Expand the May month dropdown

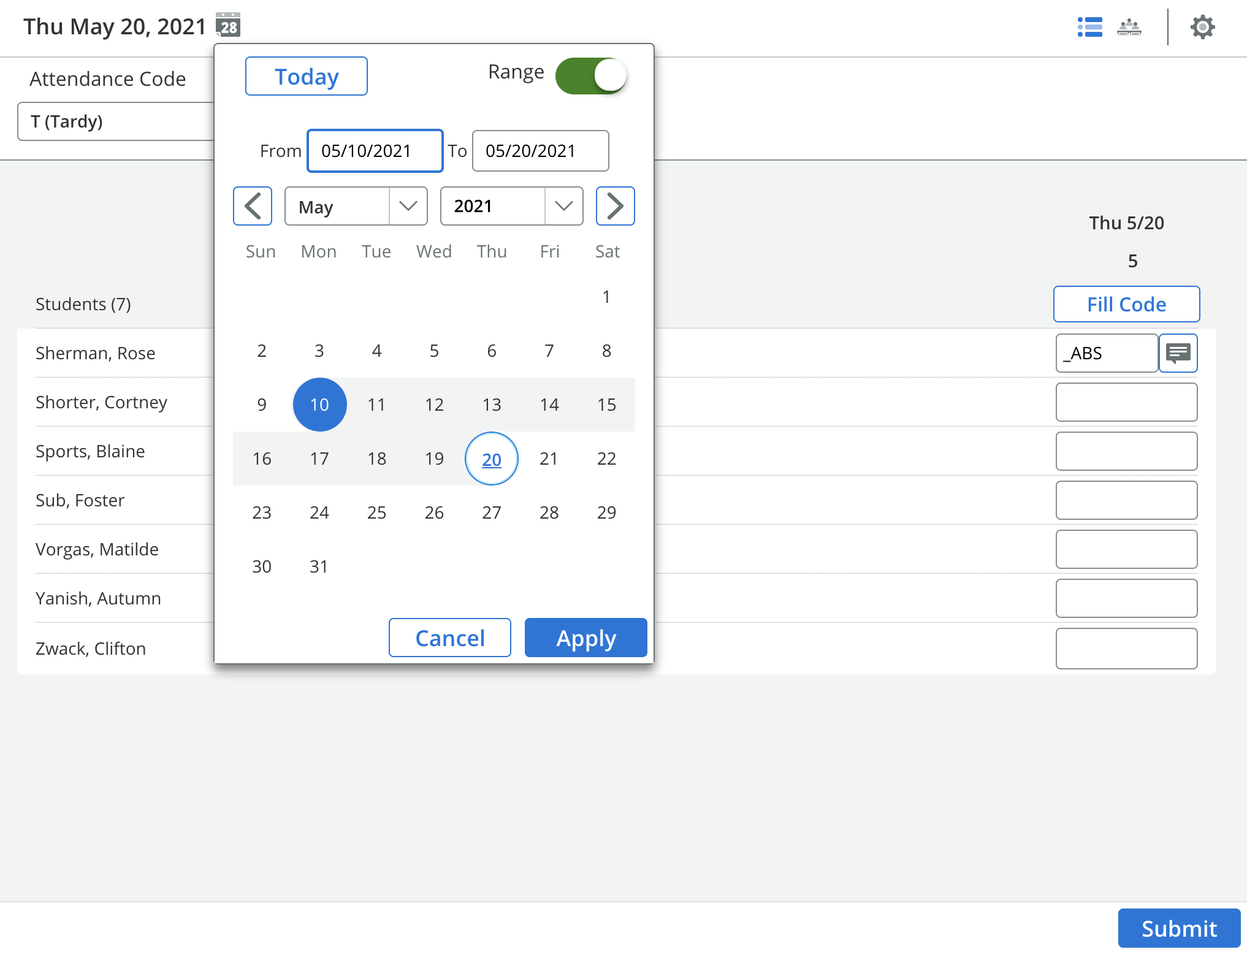pos(356,206)
